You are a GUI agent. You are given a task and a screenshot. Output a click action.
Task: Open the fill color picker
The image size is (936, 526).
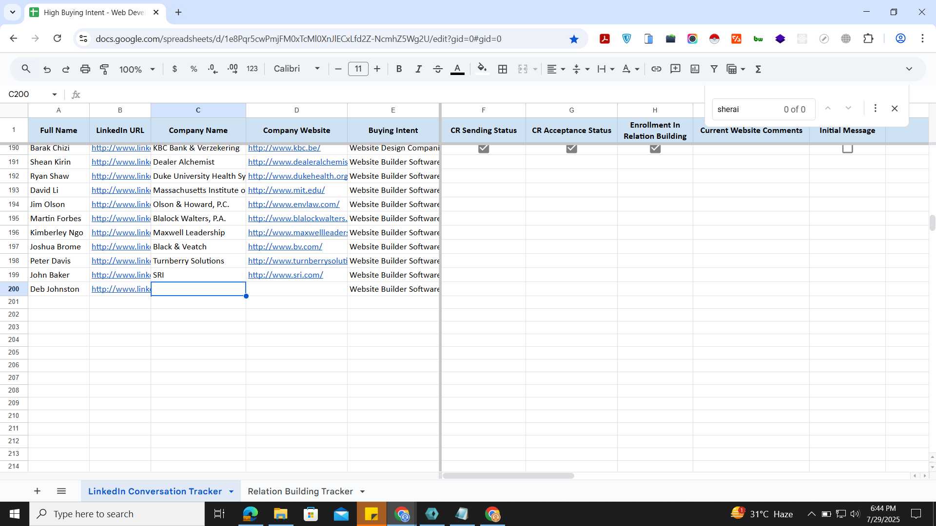pos(482,69)
